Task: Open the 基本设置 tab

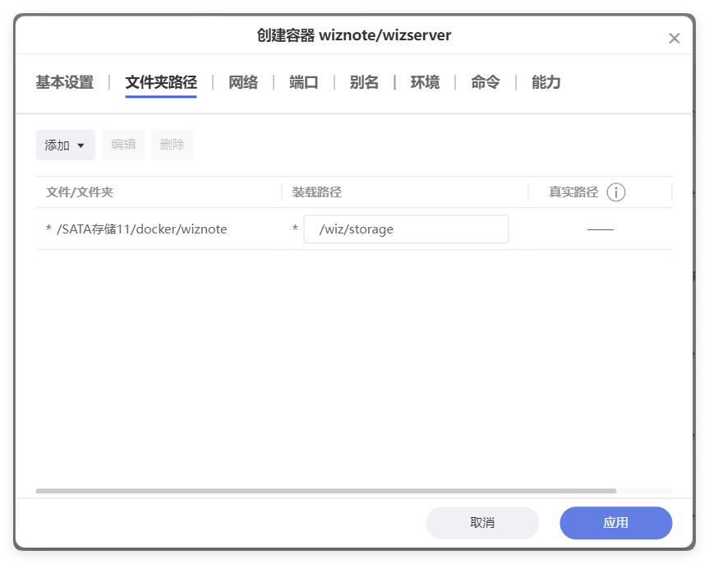Action: [x=64, y=82]
